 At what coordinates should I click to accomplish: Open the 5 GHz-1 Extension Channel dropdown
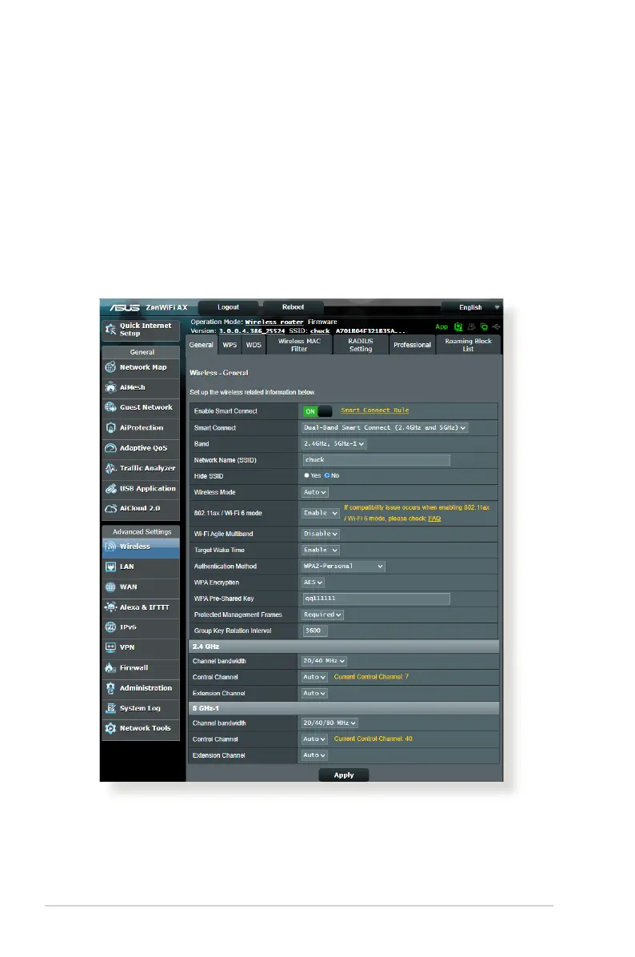(315, 755)
